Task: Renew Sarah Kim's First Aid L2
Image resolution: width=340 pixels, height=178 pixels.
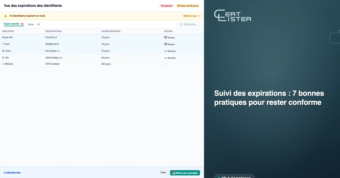Action: (x=169, y=38)
